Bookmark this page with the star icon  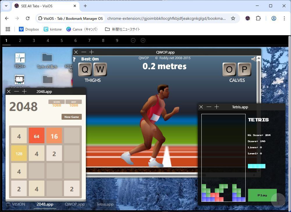(233, 18)
